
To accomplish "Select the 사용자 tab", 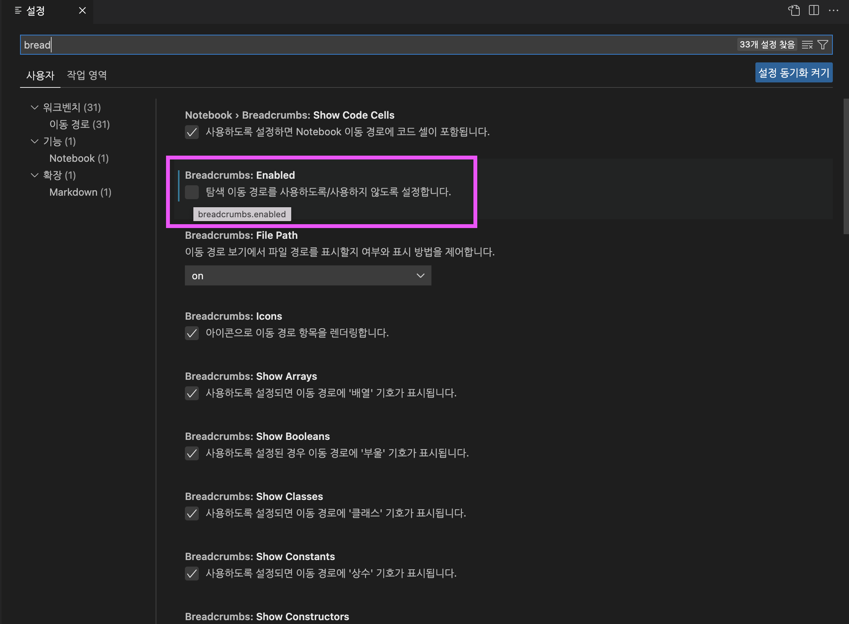I will tap(40, 75).
